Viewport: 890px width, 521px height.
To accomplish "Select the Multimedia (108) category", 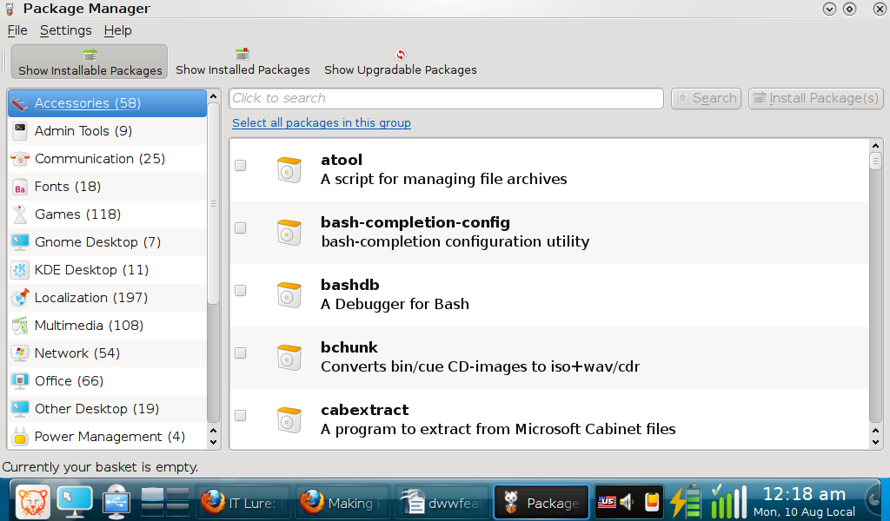I will 107,326.
